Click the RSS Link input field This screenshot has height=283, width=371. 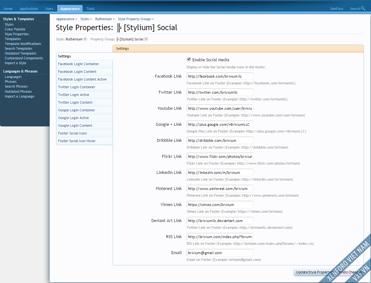[x=220, y=236]
